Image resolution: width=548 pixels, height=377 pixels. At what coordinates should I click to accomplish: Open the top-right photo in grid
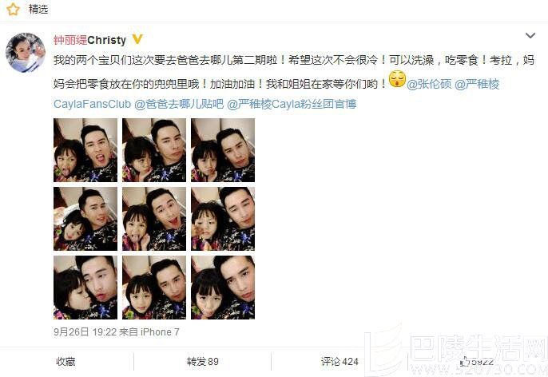pyautogui.click(x=223, y=150)
